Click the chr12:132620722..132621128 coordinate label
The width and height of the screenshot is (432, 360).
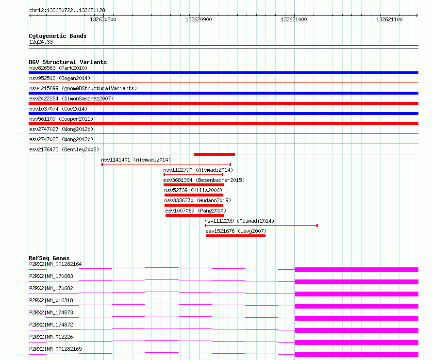coord(67,11)
